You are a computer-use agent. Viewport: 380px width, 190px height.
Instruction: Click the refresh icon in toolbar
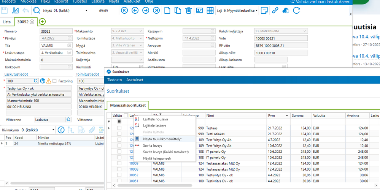coord(296,10)
